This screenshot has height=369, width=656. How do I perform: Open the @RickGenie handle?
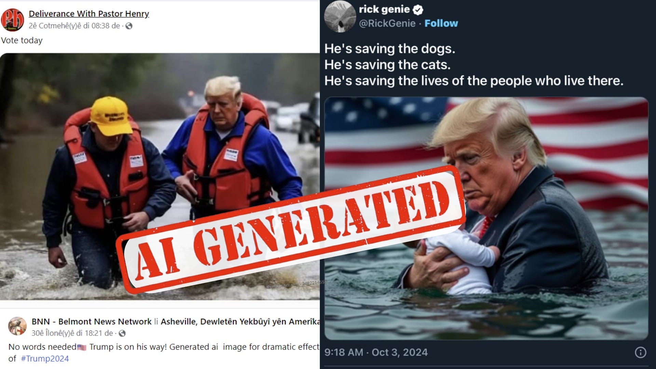(387, 23)
